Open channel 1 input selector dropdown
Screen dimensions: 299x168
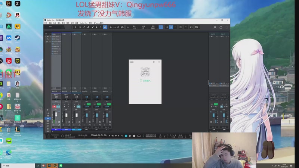(x=56, y=94)
